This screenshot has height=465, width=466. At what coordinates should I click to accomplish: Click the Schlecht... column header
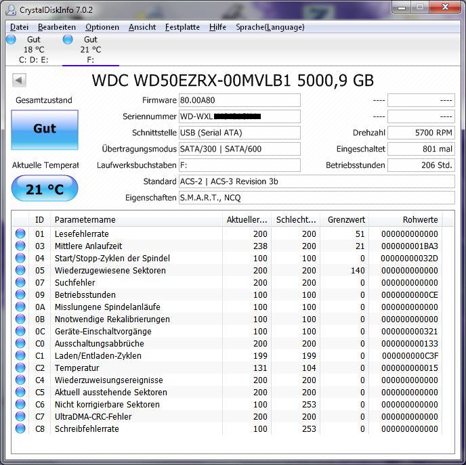(296, 220)
